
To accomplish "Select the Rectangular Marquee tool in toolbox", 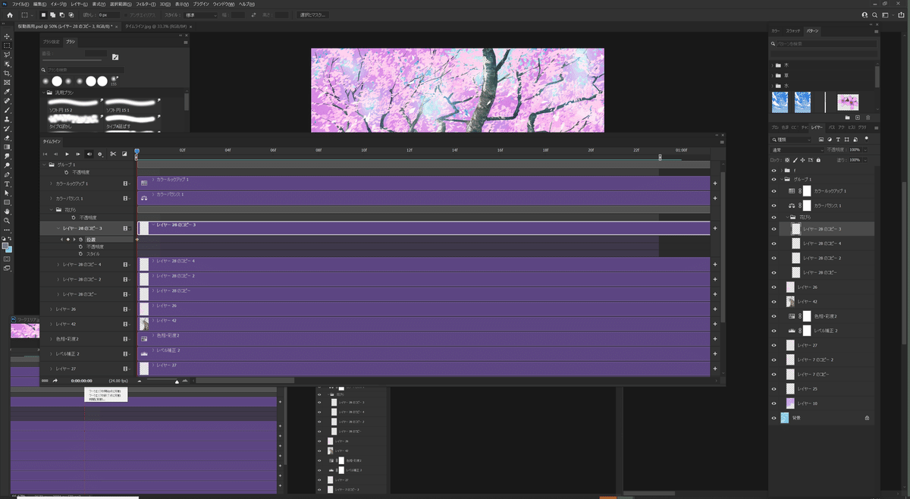I will pos(7,46).
